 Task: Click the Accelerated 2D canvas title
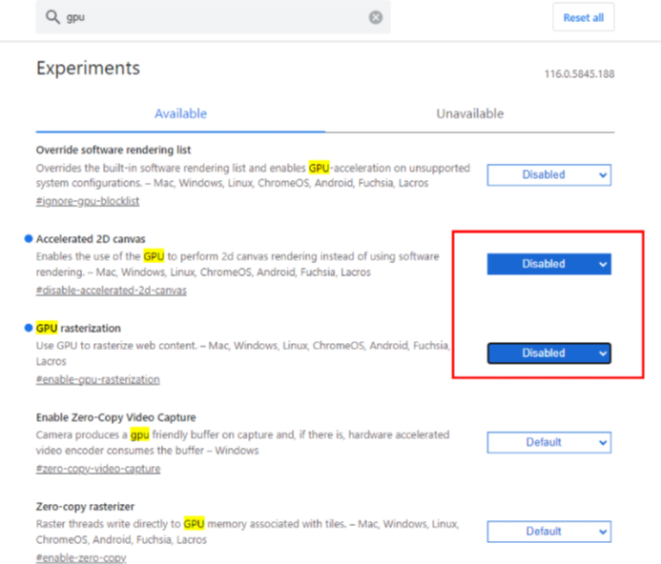[x=91, y=239]
